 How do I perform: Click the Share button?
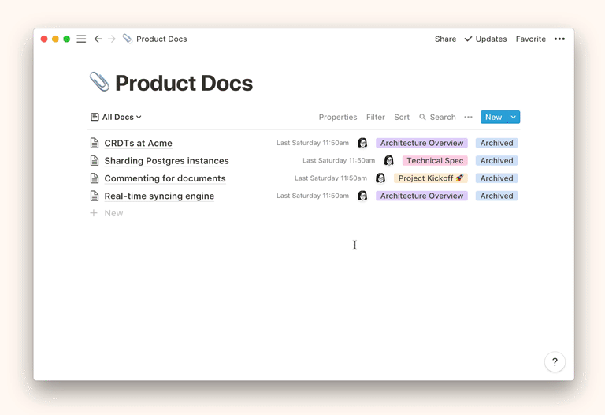[x=445, y=39]
